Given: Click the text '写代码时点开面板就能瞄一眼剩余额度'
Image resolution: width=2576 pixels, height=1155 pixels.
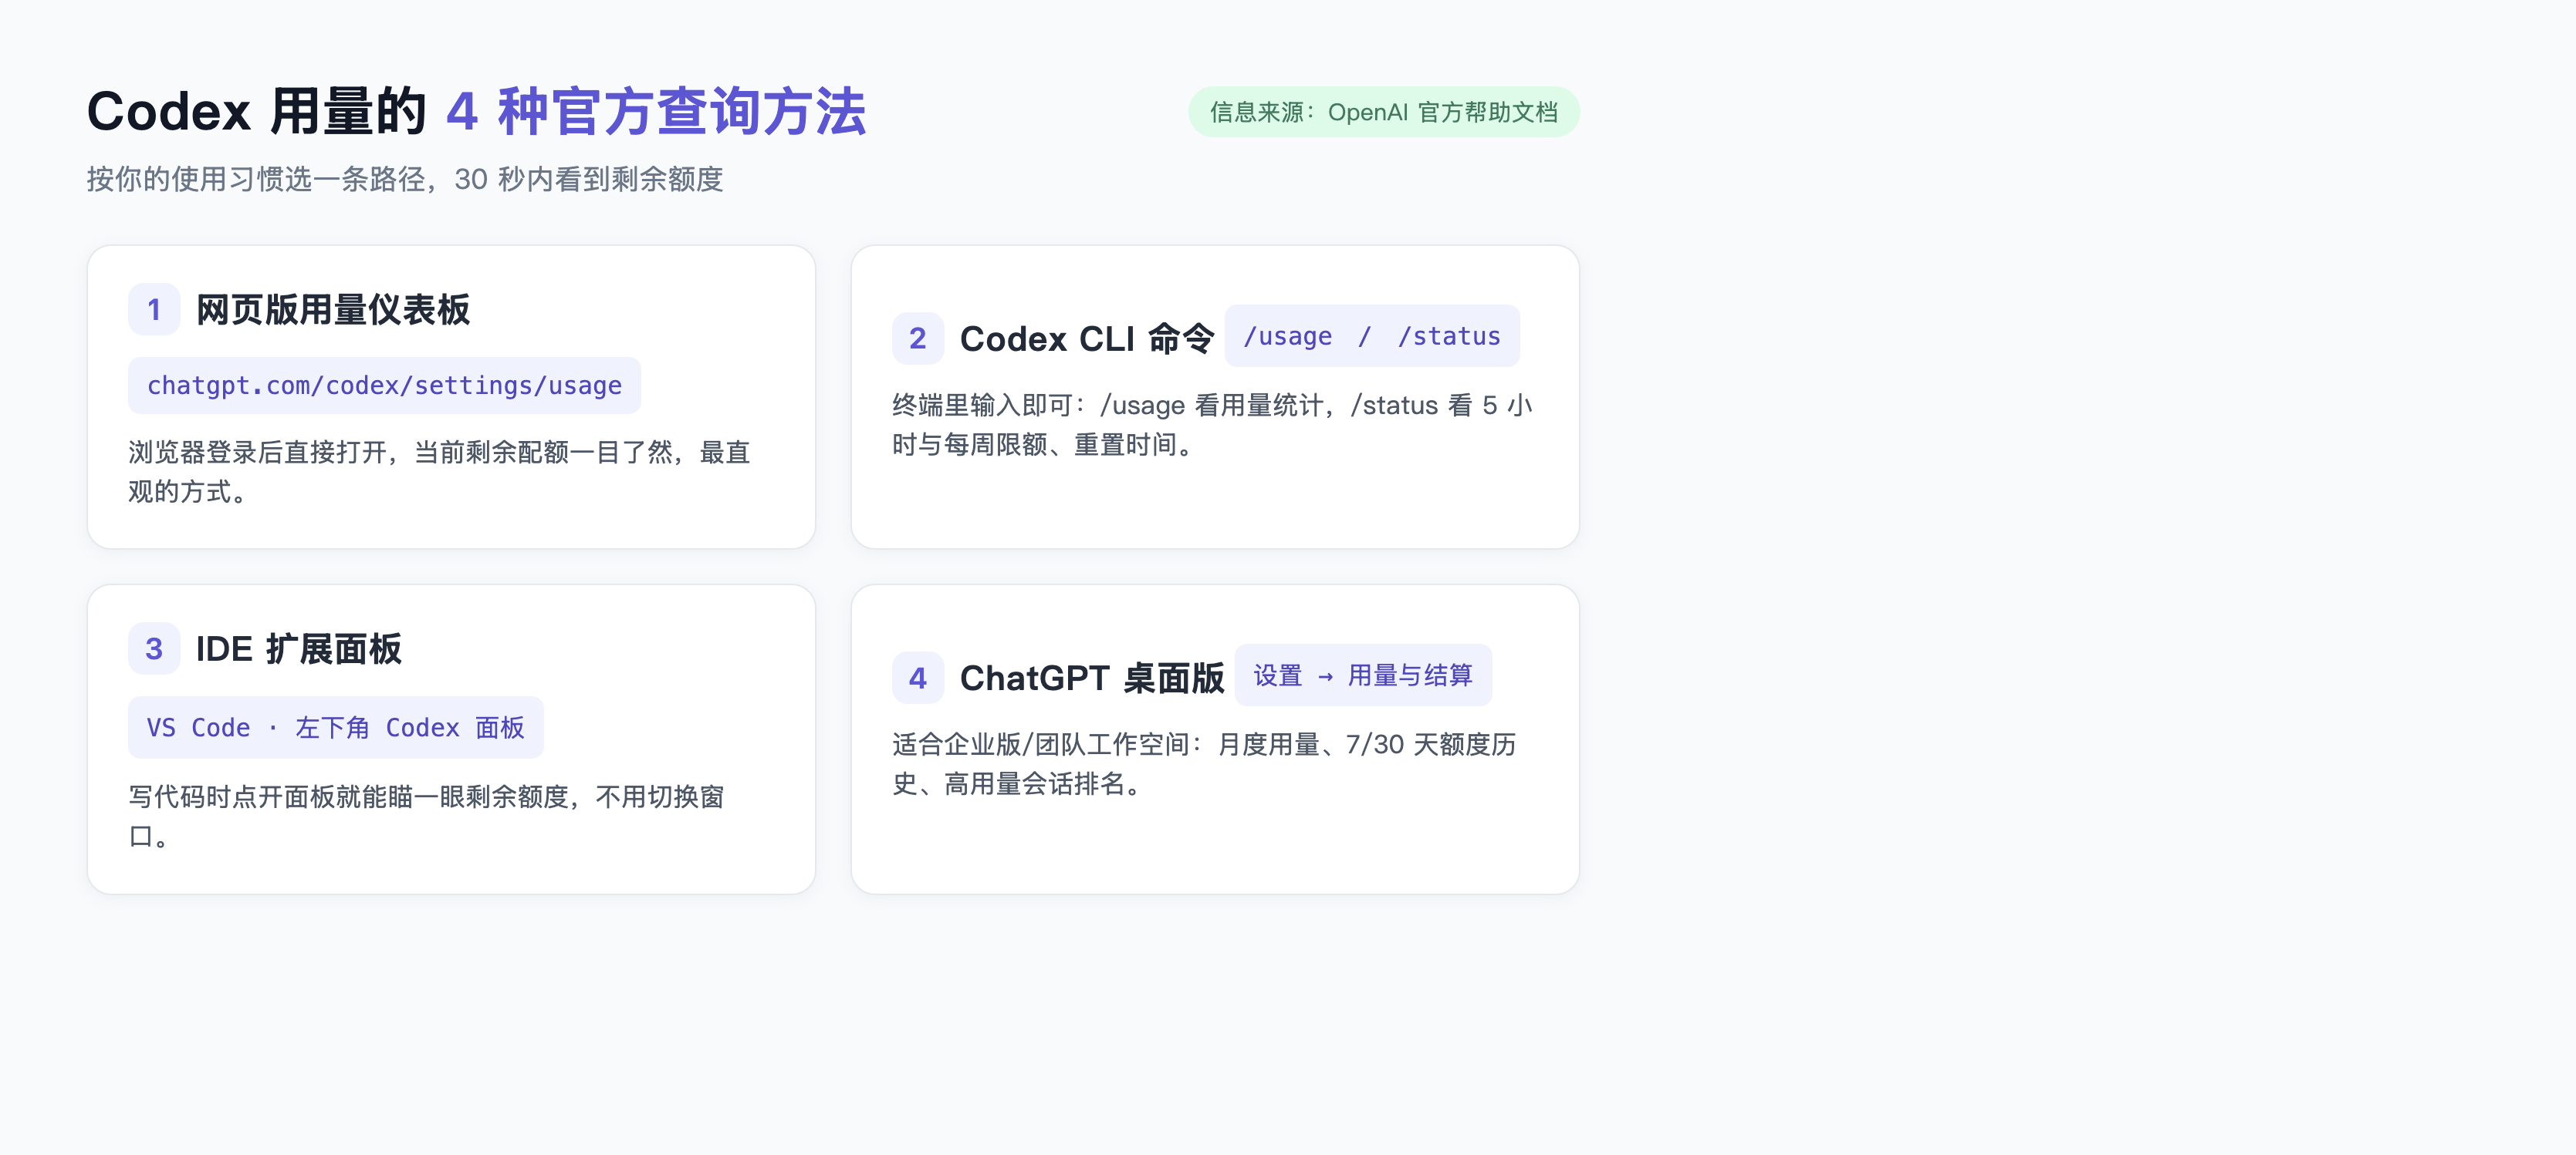Looking at the screenshot, I should (x=349, y=797).
